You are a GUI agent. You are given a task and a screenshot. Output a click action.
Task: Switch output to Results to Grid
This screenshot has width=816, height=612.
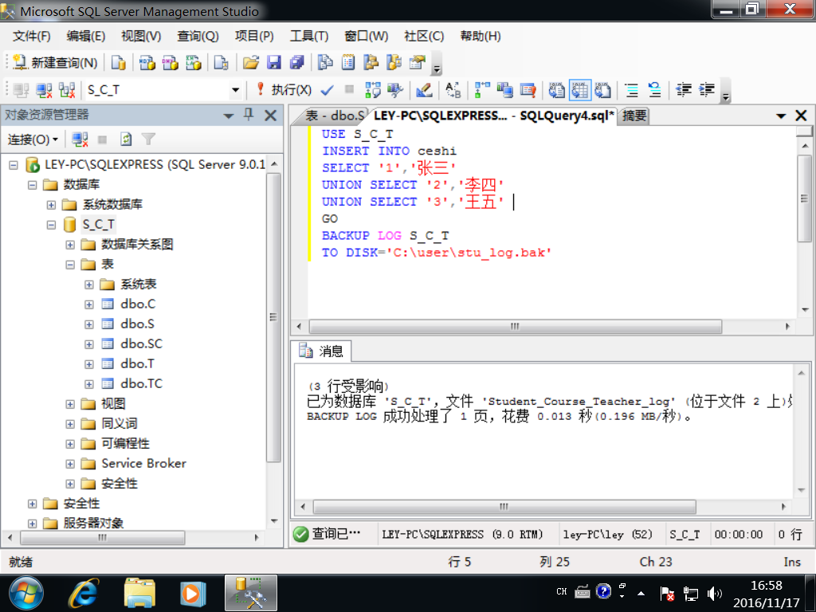pos(580,91)
